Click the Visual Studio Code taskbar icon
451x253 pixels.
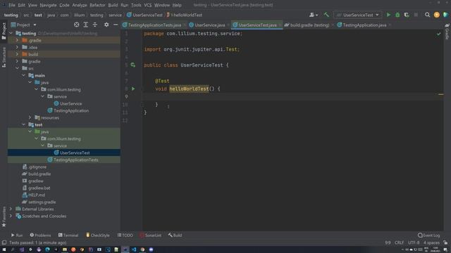pos(134,249)
